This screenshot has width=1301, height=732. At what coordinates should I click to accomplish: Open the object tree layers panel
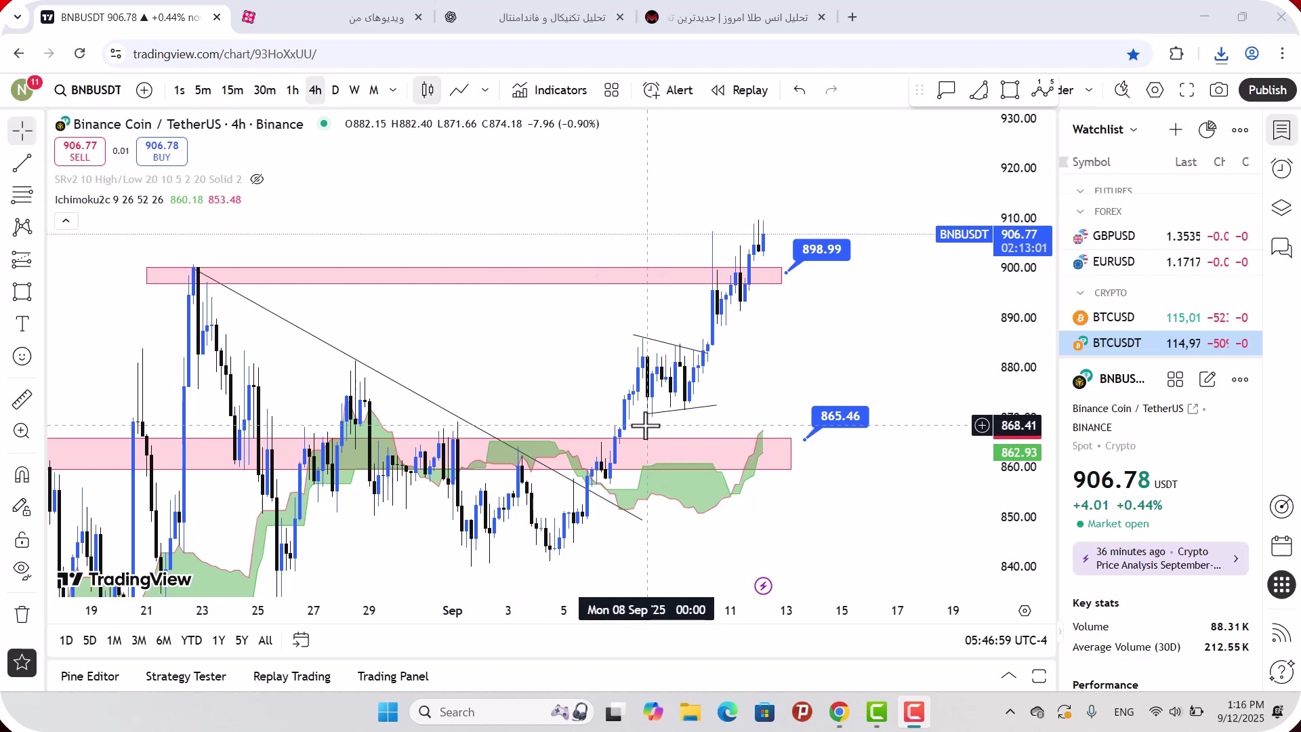pyautogui.click(x=1281, y=207)
